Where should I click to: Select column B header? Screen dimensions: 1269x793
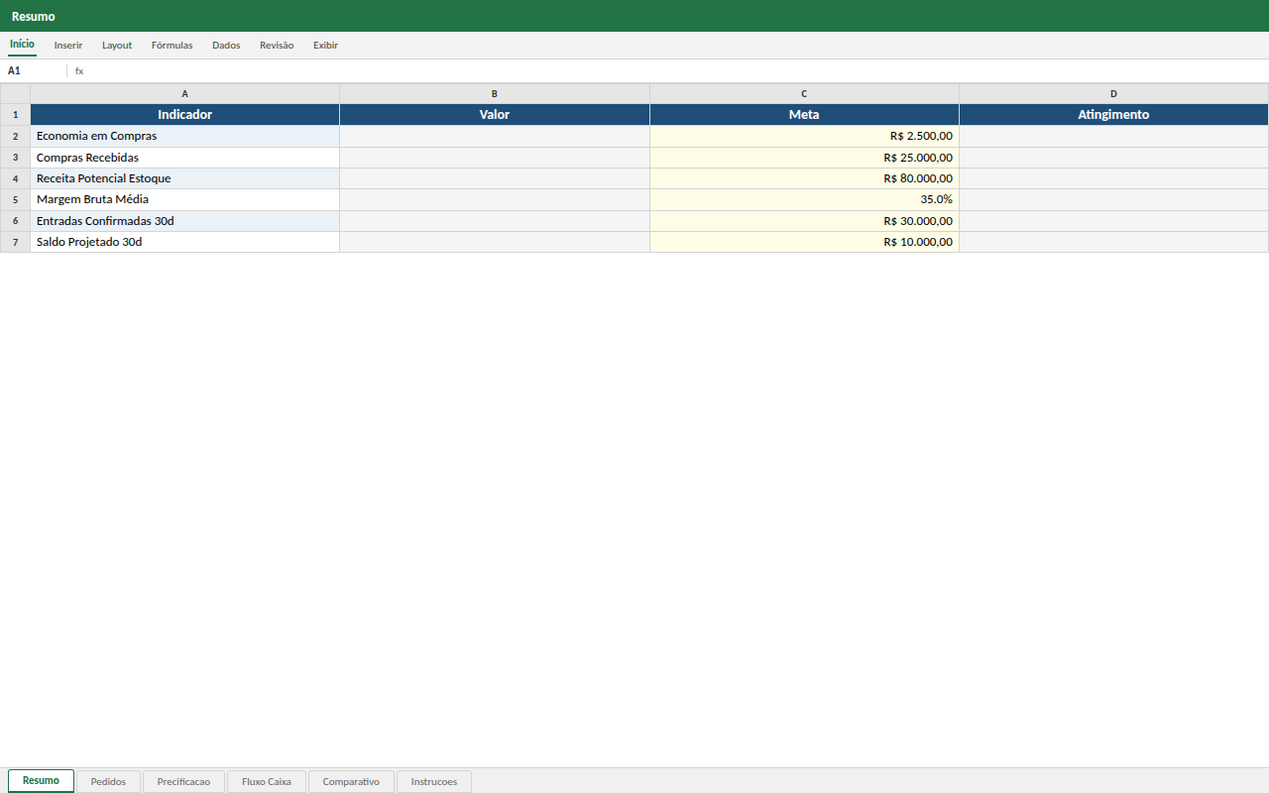pyautogui.click(x=495, y=94)
